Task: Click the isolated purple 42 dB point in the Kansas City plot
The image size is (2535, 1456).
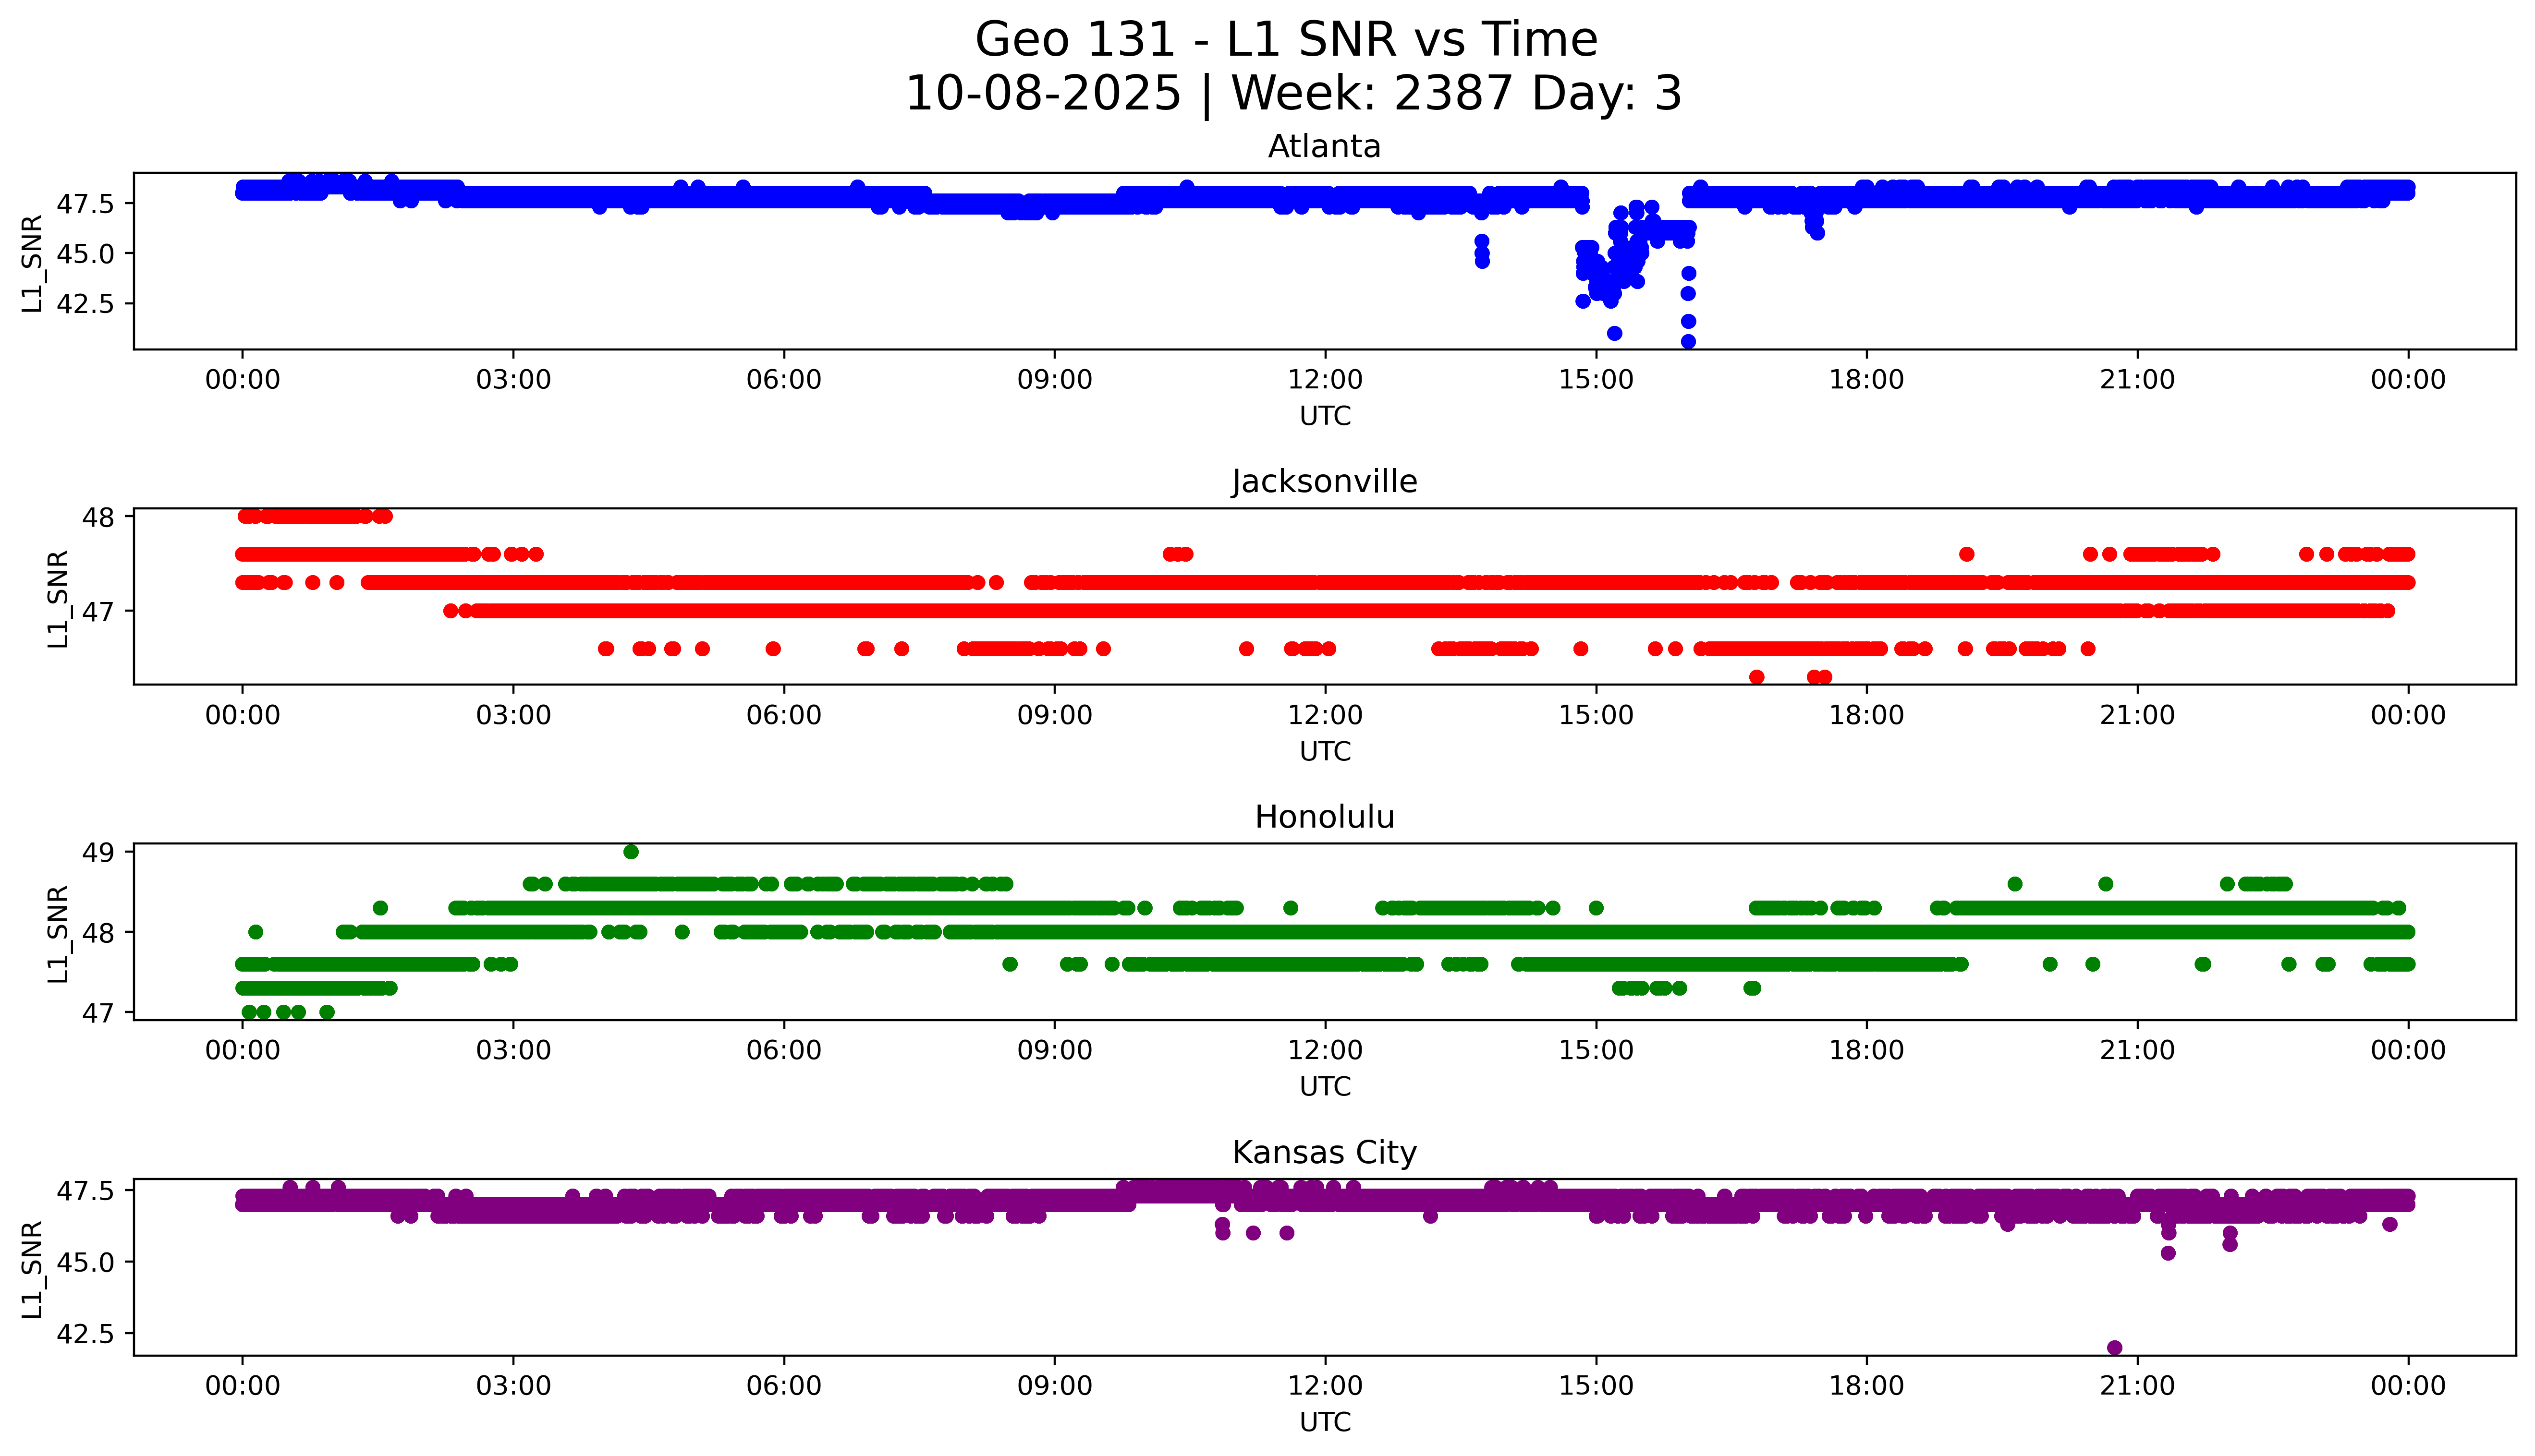Action: [x=2114, y=1347]
